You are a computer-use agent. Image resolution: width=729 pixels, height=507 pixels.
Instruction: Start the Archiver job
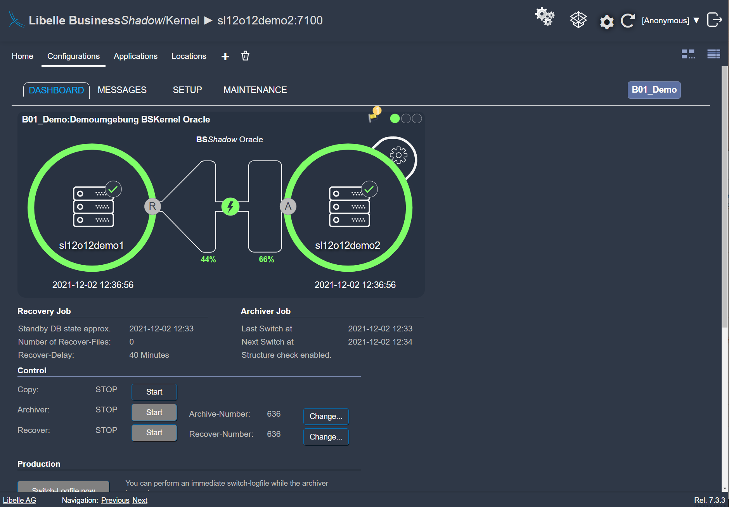[x=154, y=412]
